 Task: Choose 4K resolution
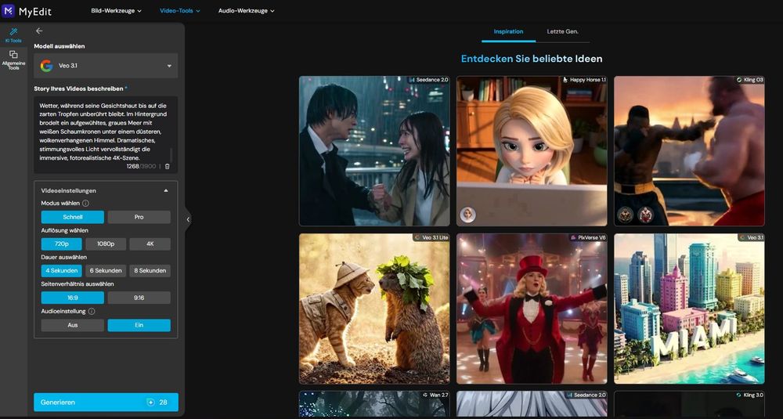pyautogui.click(x=150, y=244)
